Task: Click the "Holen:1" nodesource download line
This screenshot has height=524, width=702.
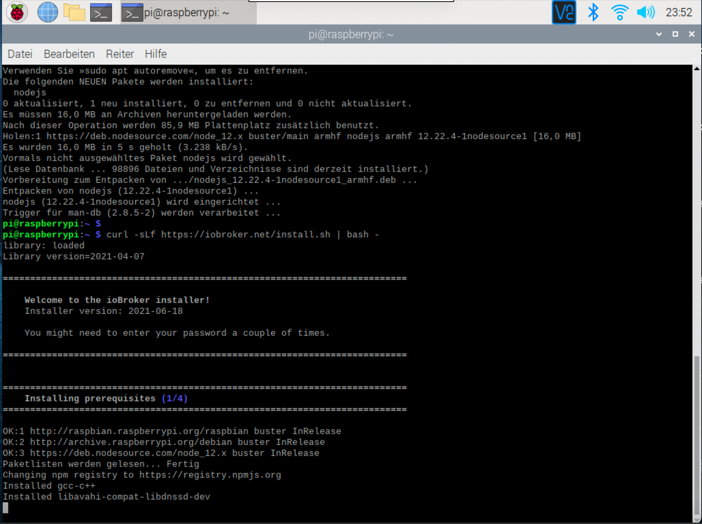Action: tap(292, 136)
